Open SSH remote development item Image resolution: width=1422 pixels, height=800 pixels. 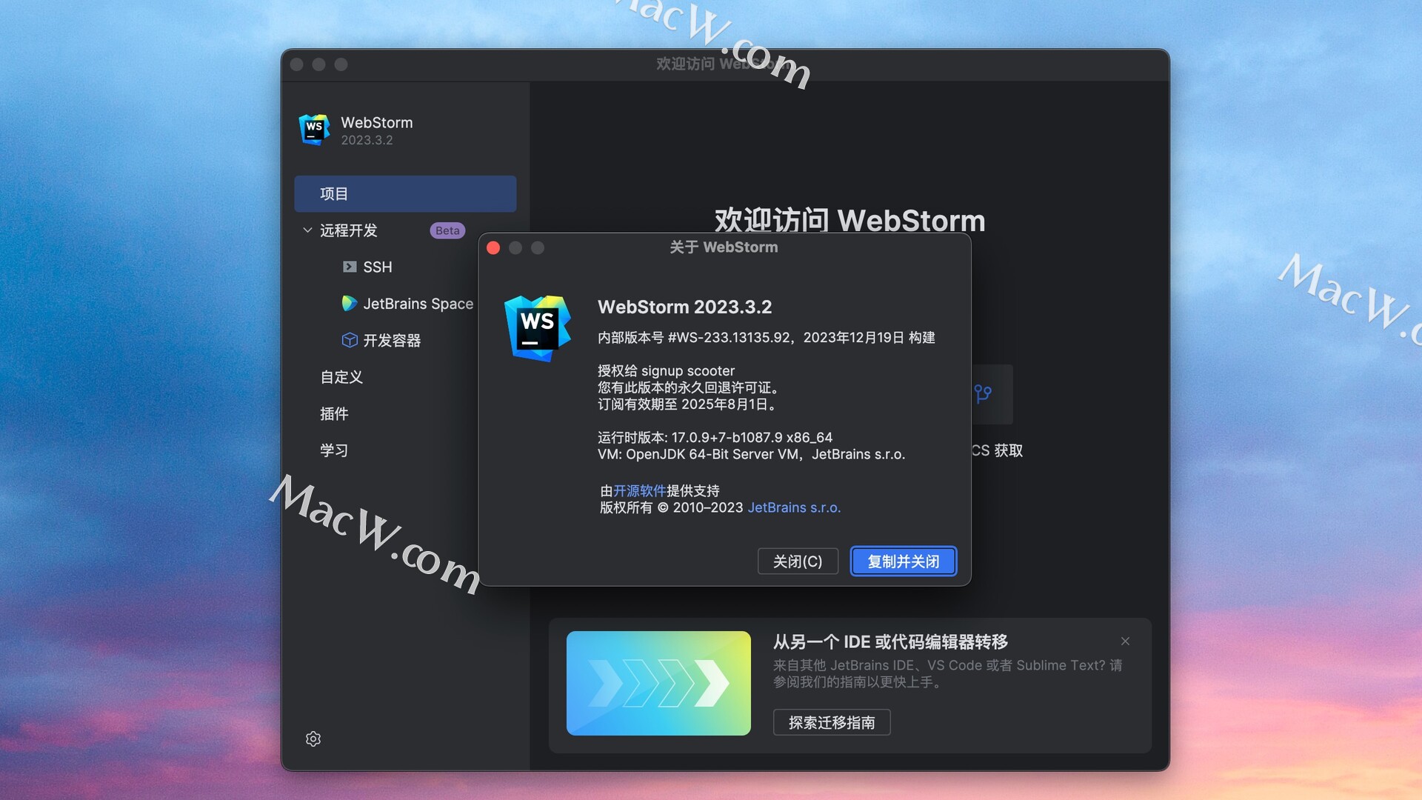tap(377, 267)
